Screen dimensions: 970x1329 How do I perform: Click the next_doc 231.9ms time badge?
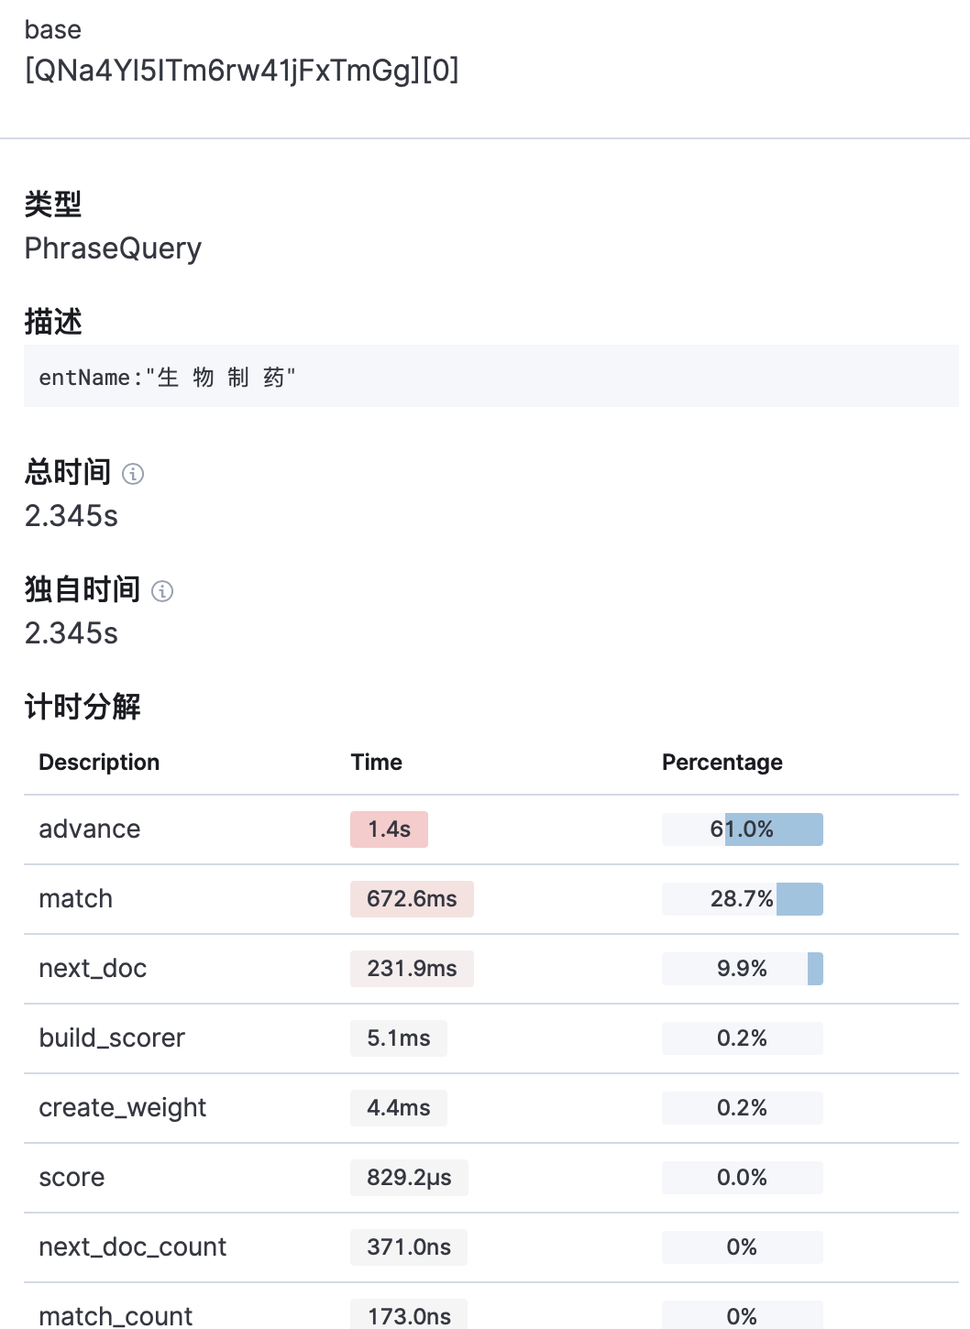coord(412,969)
